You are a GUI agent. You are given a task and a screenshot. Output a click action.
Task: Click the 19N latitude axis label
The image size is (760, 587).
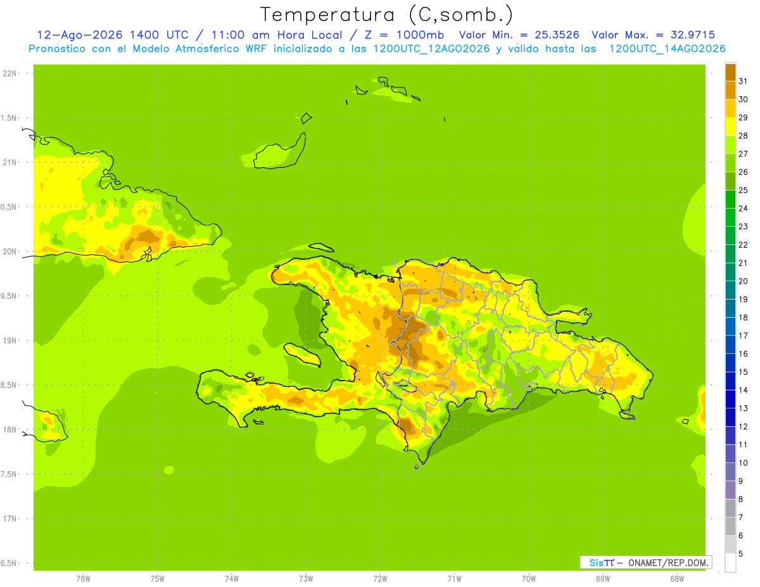[x=9, y=341]
